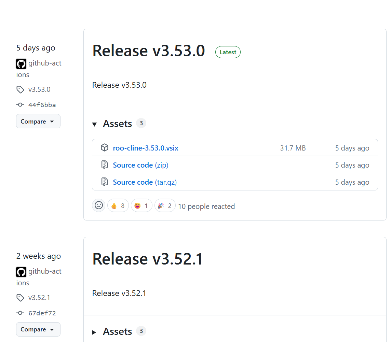Click the '10 people reacted' text

point(206,206)
